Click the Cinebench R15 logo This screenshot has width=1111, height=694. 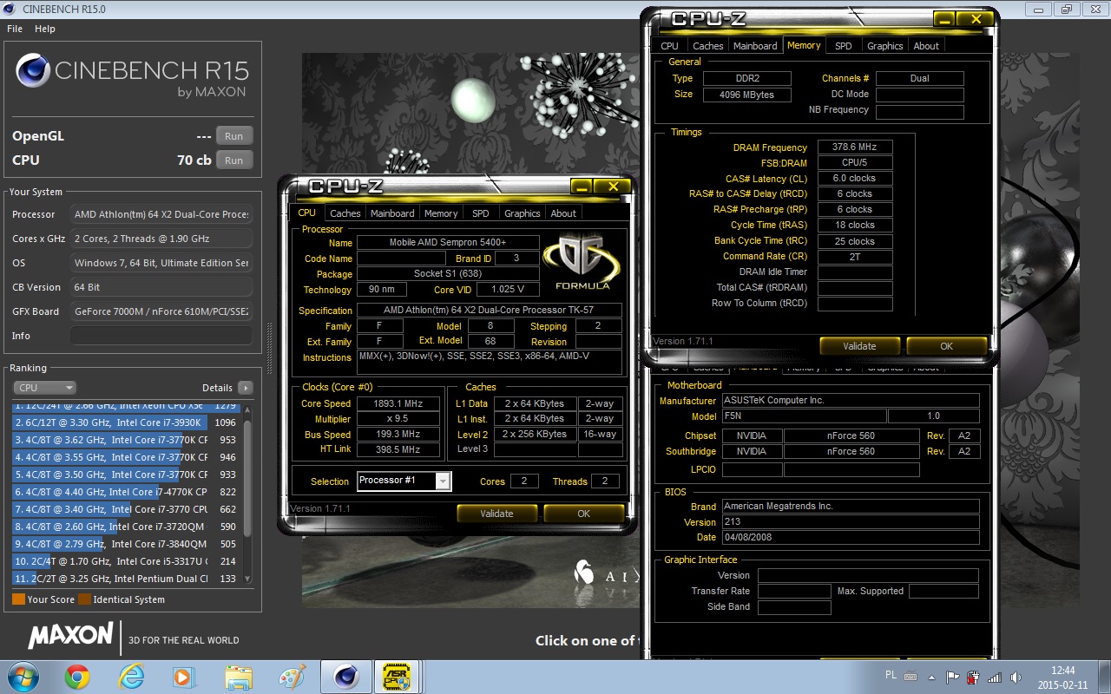point(132,76)
